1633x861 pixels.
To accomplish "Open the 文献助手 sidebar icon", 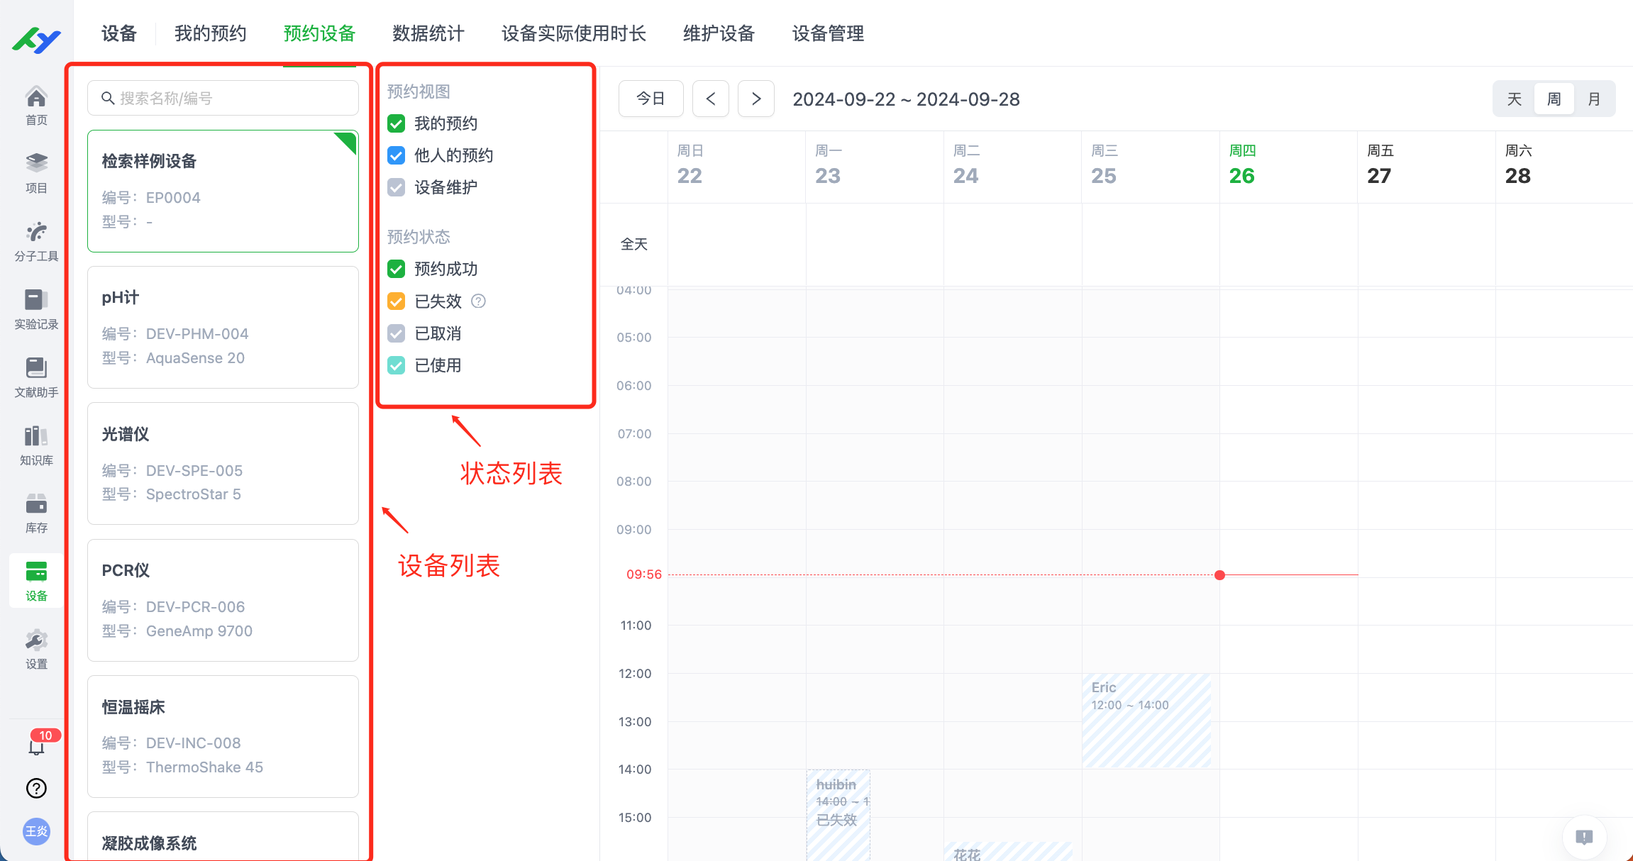I will pyautogui.click(x=35, y=377).
